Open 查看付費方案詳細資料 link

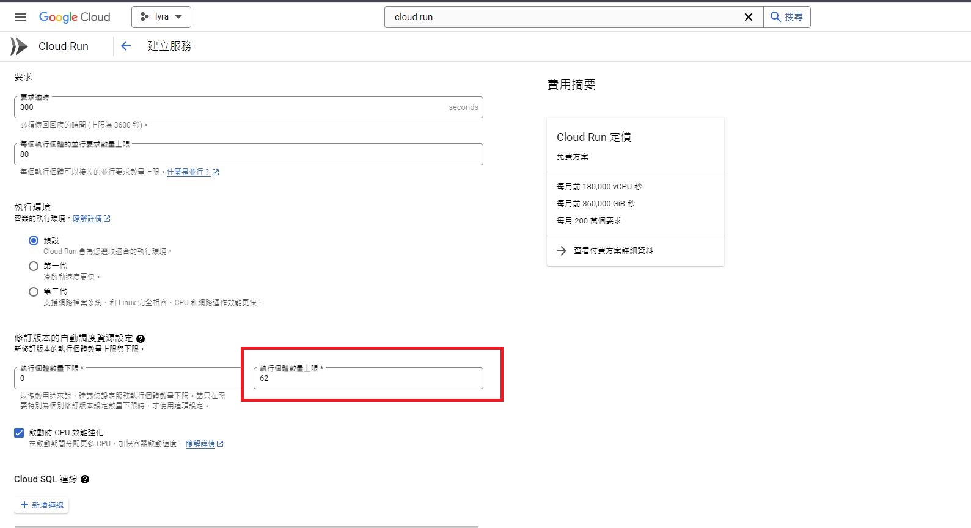pos(613,251)
